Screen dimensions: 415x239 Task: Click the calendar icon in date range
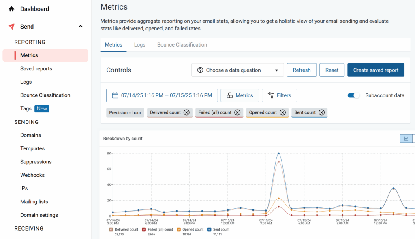click(115, 95)
